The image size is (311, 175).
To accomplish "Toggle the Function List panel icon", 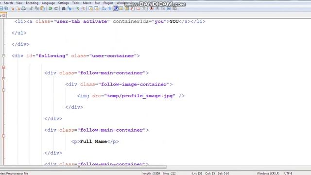I will pyautogui.click(x=133, y=8).
